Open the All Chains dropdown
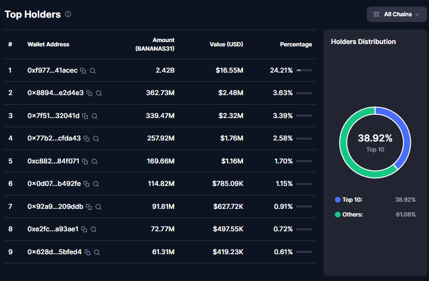Viewport: 429px width, 281px height. tap(397, 14)
